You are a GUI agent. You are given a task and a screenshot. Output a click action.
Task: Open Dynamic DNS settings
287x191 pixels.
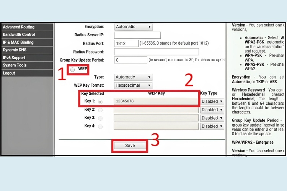[x=27, y=50]
